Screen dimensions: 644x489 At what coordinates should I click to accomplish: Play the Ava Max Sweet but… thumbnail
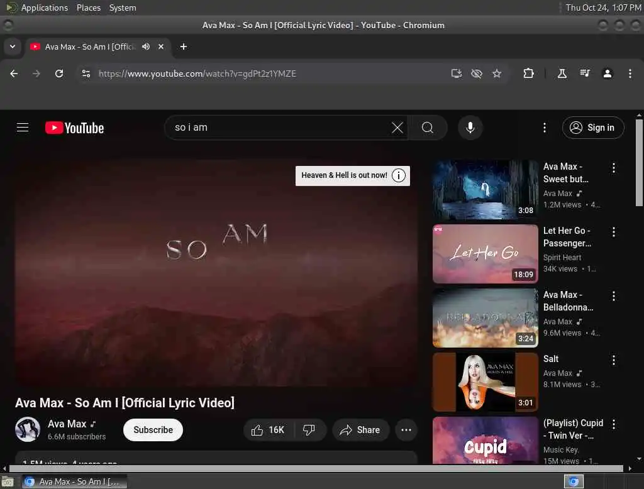tap(485, 190)
